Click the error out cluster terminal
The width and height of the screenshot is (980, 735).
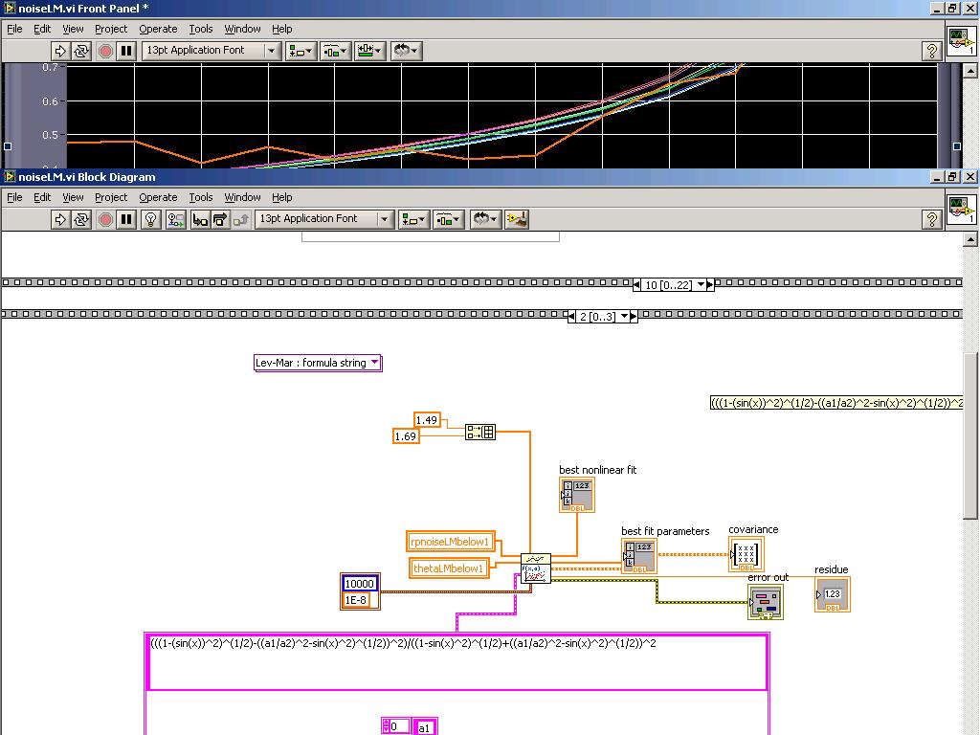[765, 602]
